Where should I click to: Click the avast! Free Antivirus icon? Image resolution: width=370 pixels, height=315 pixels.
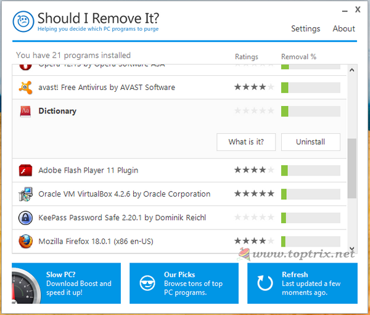coord(25,88)
